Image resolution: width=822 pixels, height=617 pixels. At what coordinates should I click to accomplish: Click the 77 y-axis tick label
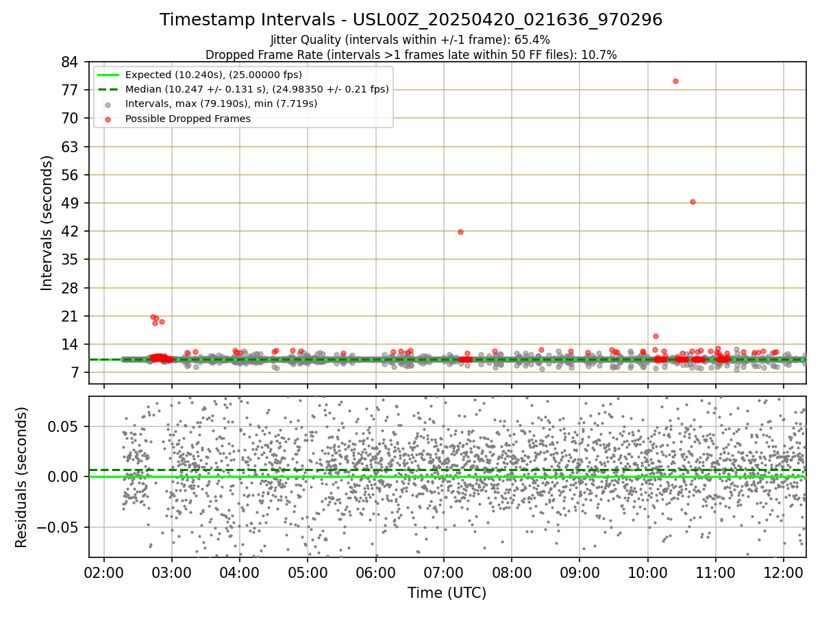pos(71,90)
